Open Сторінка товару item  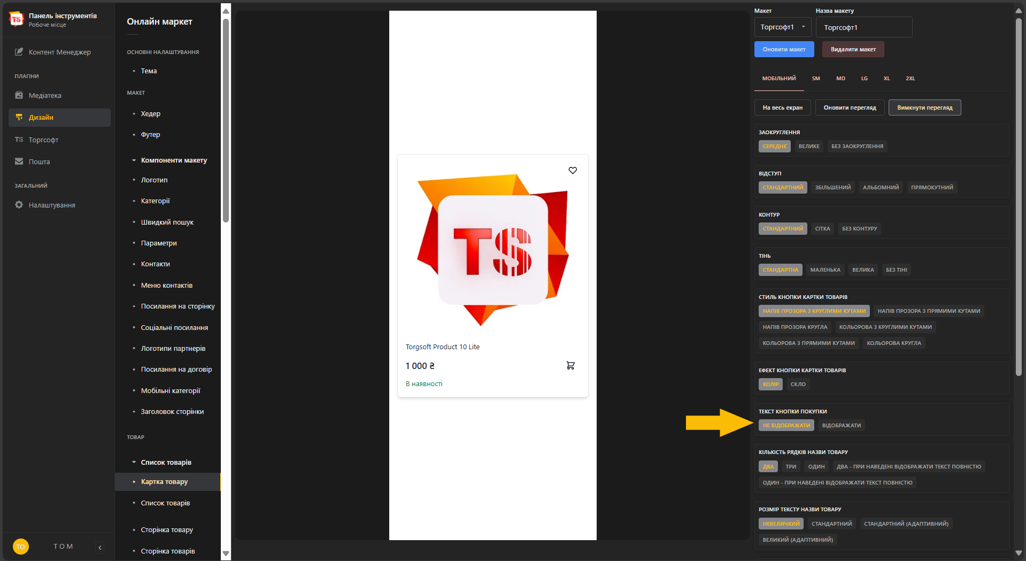click(167, 530)
